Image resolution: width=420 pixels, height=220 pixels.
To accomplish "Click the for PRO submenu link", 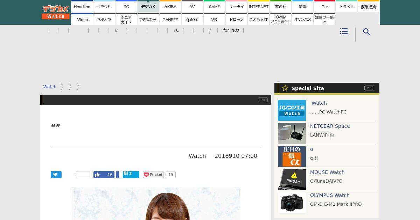I will pos(231,30).
